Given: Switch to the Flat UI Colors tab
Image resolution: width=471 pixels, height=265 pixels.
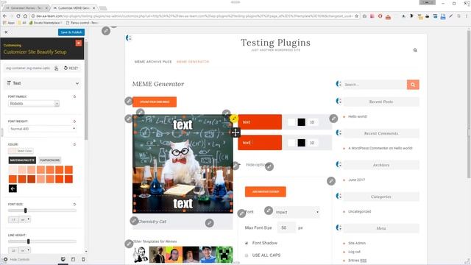Looking at the screenshot, I should coord(50,160).
